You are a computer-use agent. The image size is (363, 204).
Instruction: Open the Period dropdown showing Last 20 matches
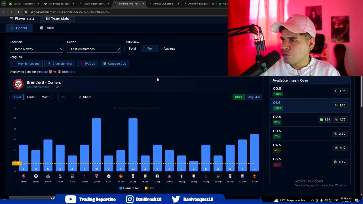click(94, 49)
